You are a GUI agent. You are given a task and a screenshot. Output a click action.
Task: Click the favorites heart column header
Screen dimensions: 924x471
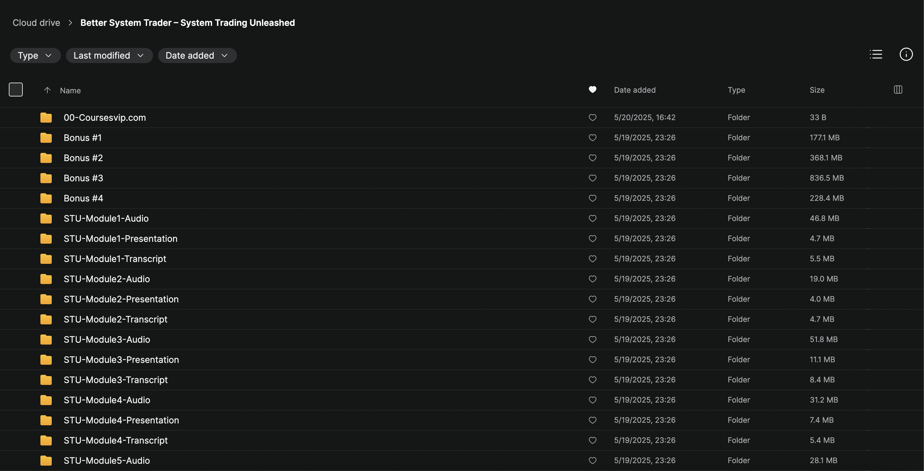tap(592, 90)
